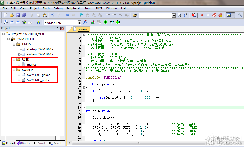Start the debug session with the magnifier d icon
Viewport: 244px width, 147px height.
point(194,15)
